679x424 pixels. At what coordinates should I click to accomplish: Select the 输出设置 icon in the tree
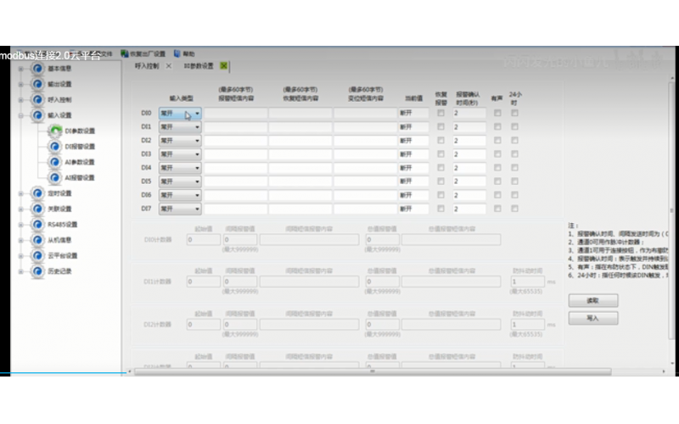pos(37,84)
